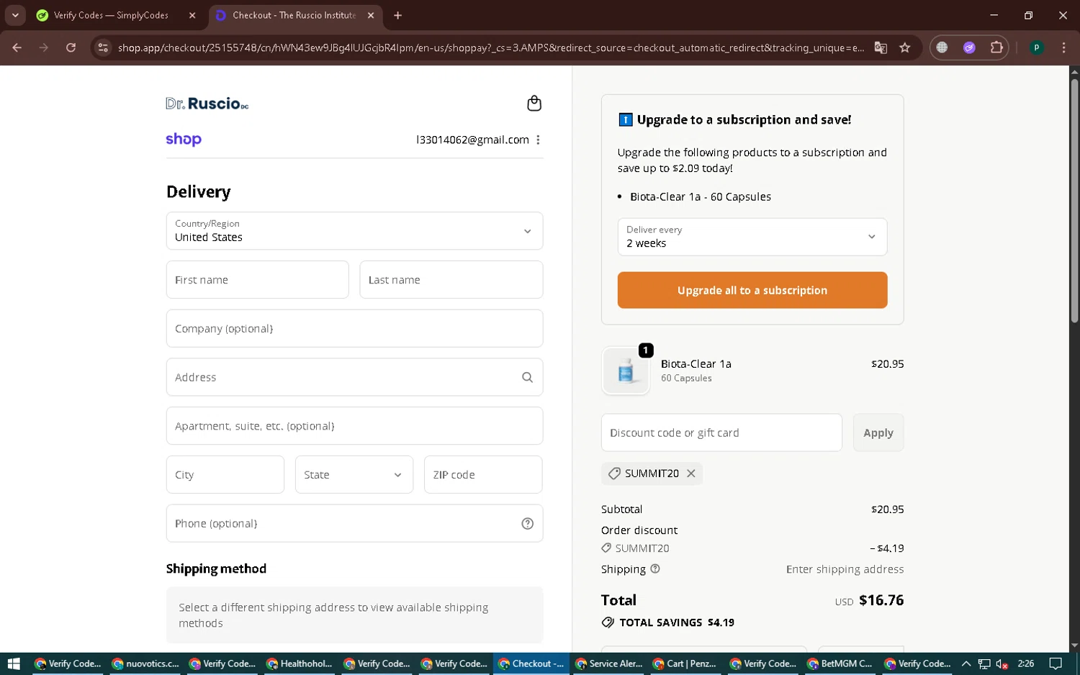Click the browser back arrow
The image size is (1080, 675).
(x=17, y=47)
